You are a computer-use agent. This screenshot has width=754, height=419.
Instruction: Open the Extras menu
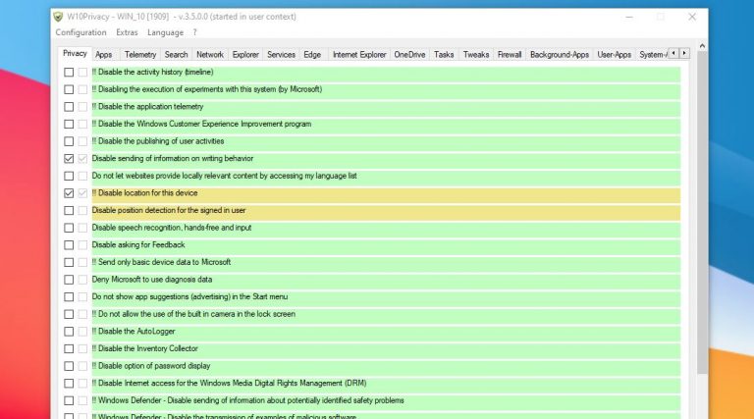[x=127, y=32]
